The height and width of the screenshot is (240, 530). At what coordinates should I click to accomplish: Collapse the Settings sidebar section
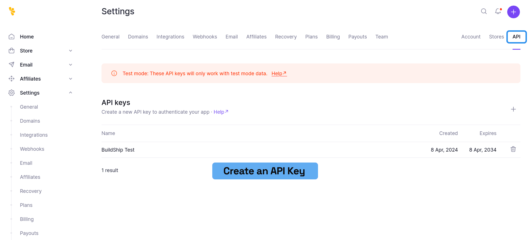pyautogui.click(x=71, y=93)
